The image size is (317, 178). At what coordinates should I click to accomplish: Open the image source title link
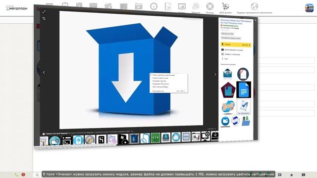click(236, 22)
